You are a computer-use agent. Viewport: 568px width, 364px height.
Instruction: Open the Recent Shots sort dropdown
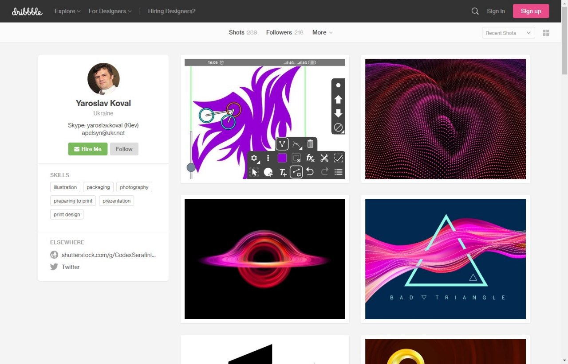(x=509, y=33)
